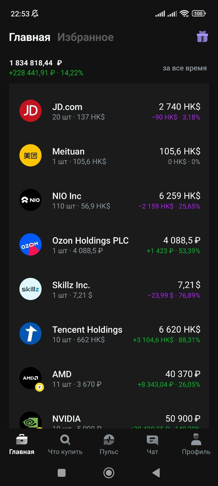Switch to the Избранное tab
This screenshot has height=486, width=218.
(x=85, y=37)
